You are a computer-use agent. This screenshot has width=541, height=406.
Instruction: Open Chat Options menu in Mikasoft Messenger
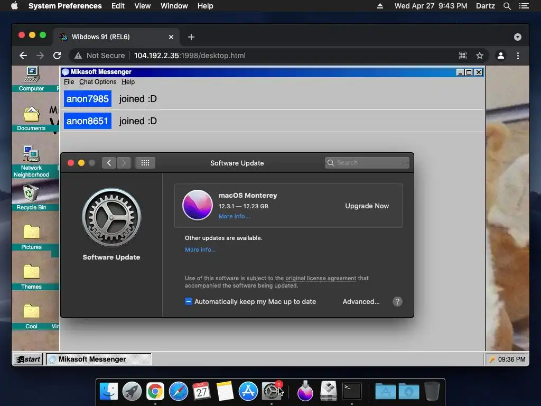[98, 82]
